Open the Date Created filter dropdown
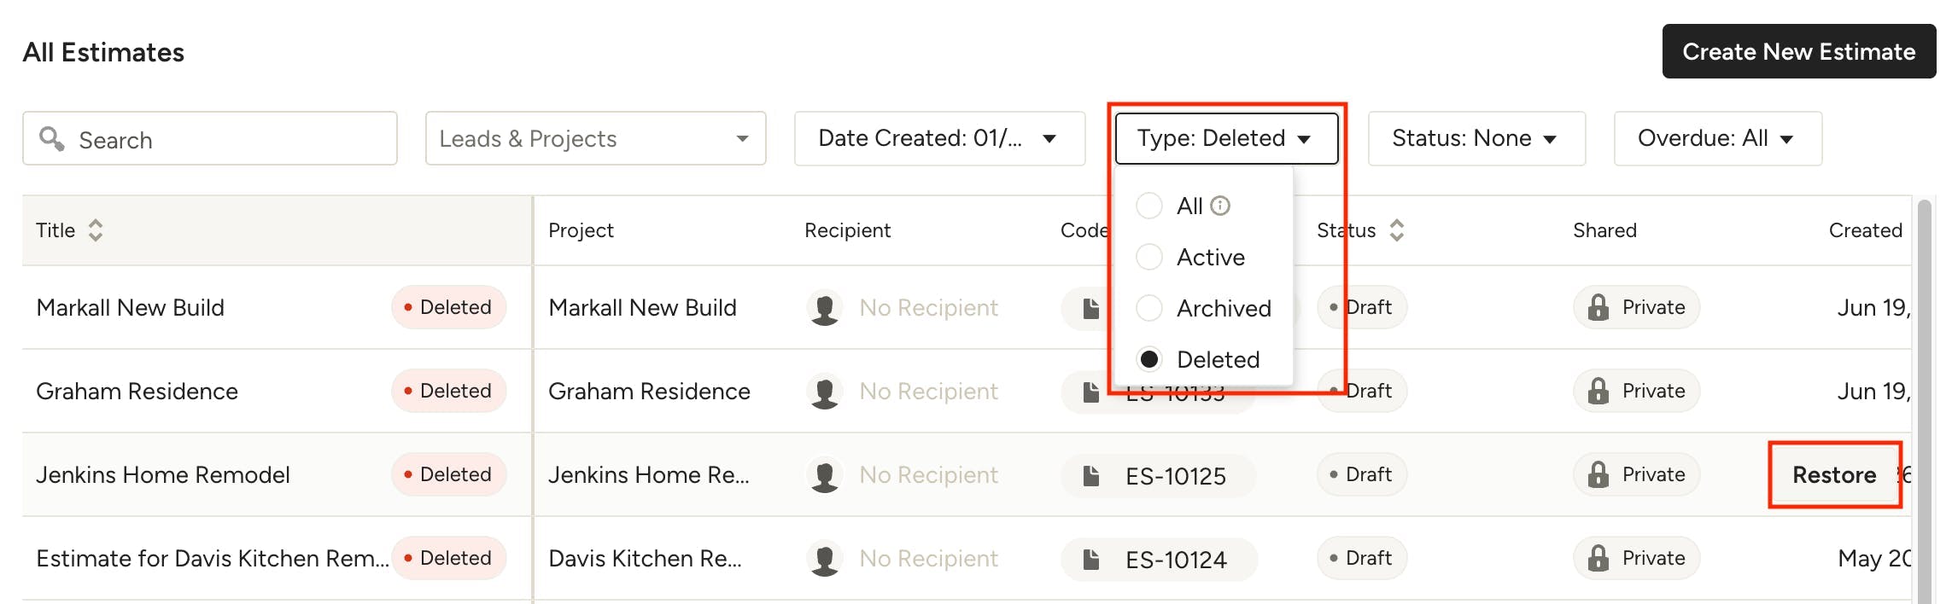The width and height of the screenshot is (1952, 604). coord(939,138)
